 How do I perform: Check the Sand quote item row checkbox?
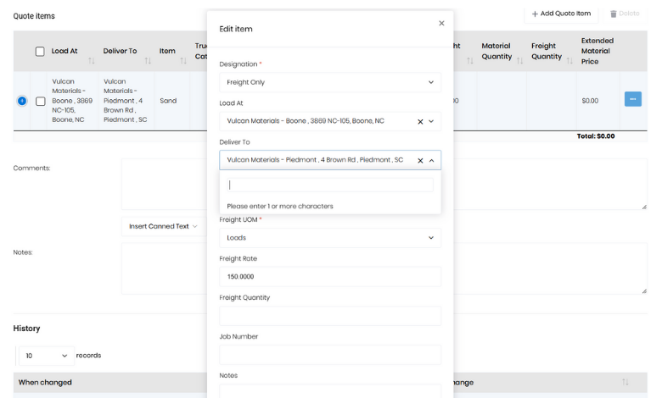click(x=40, y=101)
